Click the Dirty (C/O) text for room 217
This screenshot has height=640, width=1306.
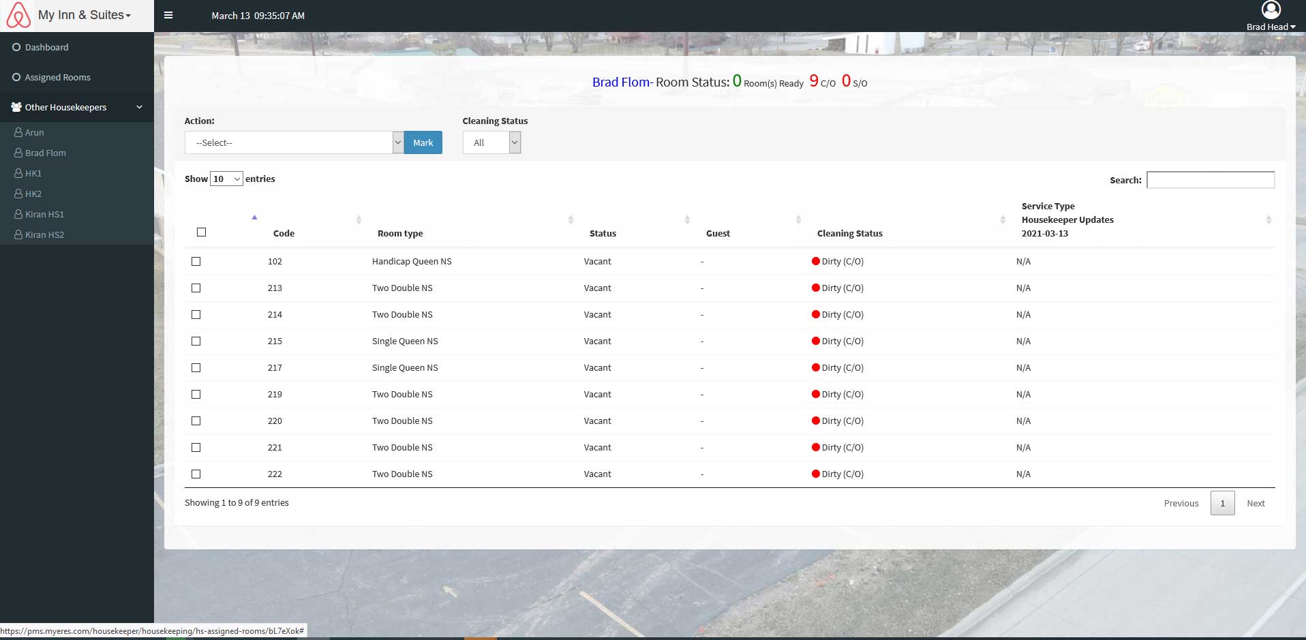click(842, 367)
